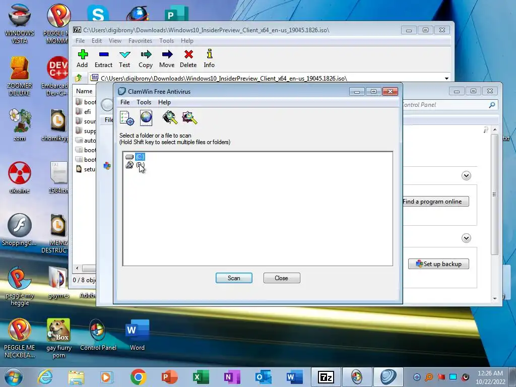
Task: Open Word from taskbar
Action: coord(294,377)
